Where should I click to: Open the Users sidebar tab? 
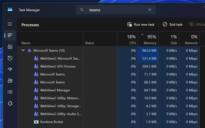10,81
